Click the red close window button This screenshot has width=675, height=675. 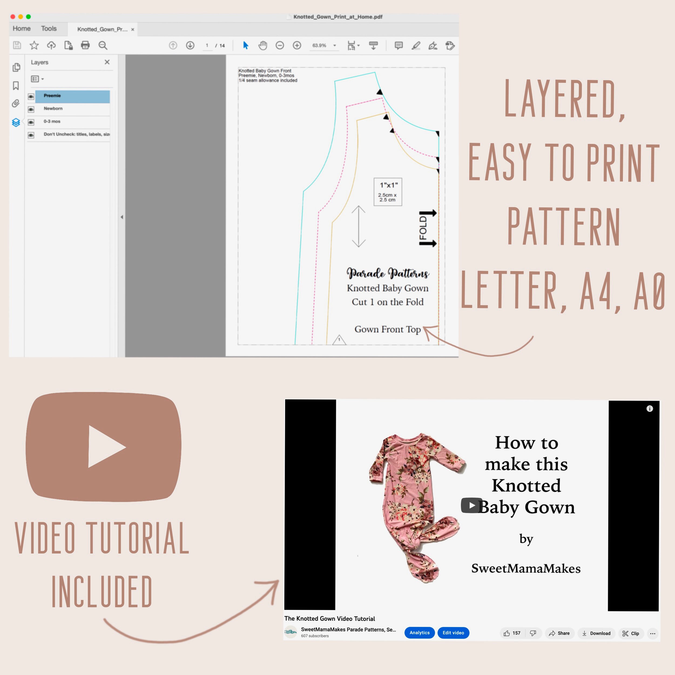coord(13,16)
